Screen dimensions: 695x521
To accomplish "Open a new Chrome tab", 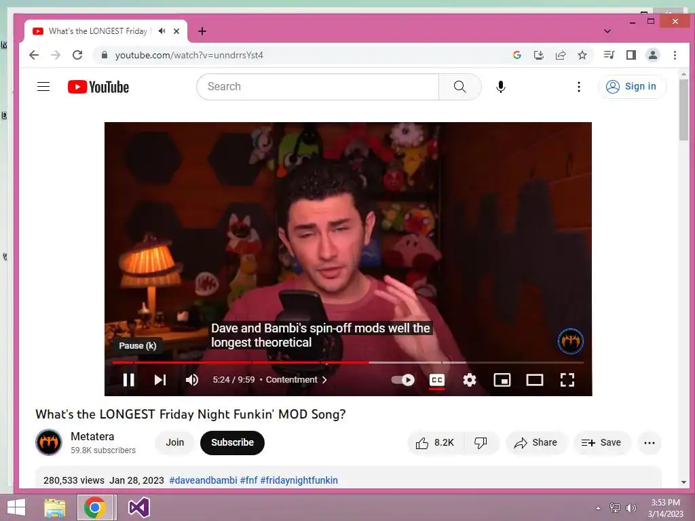I will pyautogui.click(x=202, y=31).
